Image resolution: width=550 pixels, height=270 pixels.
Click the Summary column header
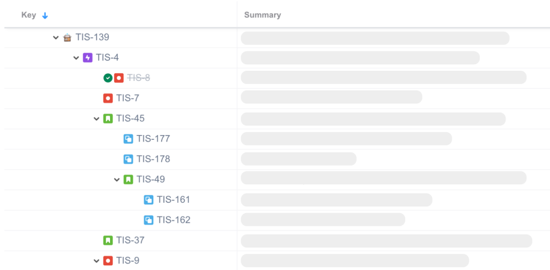(263, 15)
